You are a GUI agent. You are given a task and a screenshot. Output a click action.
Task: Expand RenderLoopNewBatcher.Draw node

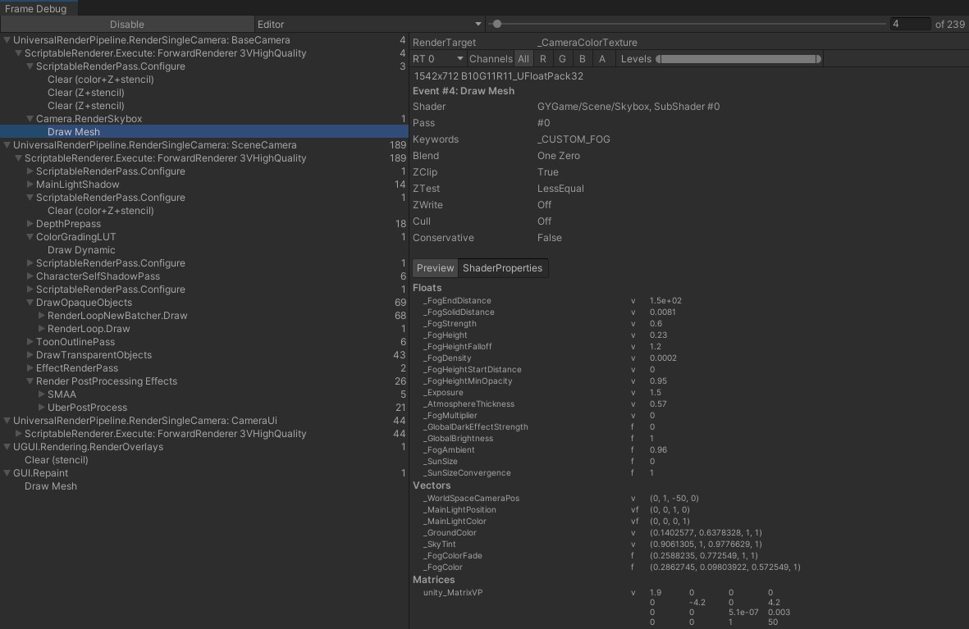click(x=41, y=316)
